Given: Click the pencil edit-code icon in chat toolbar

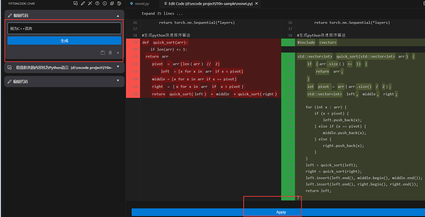Looking at the screenshot, I should click(x=83, y=4).
